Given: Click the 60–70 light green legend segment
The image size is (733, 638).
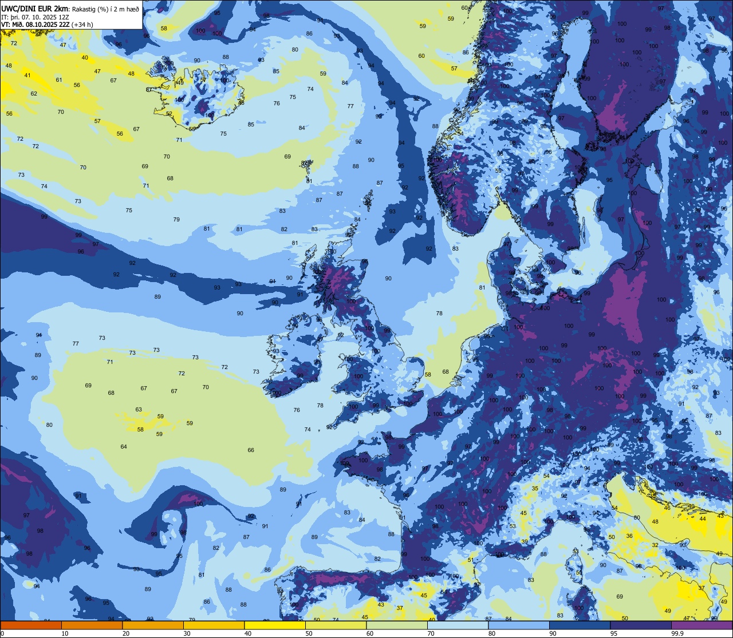Looking at the screenshot, I should (397, 625).
